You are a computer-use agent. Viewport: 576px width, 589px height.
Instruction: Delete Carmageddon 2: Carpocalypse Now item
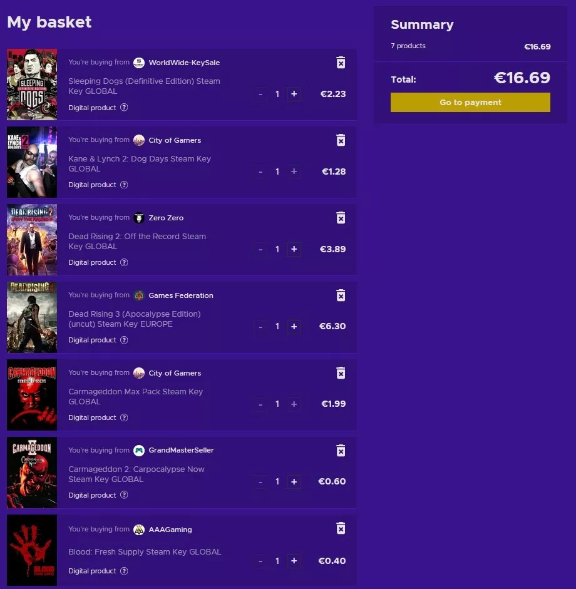[x=341, y=451]
